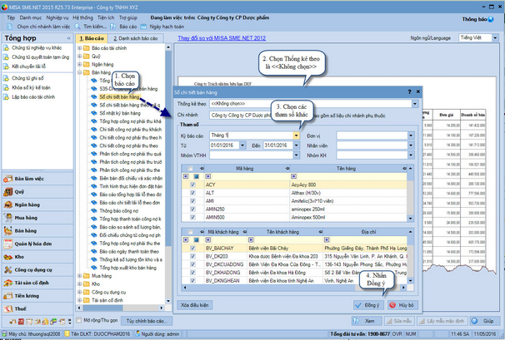Click the Báo cáo toolbar icon
This screenshot has height=340, width=505.
[x=113, y=27]
